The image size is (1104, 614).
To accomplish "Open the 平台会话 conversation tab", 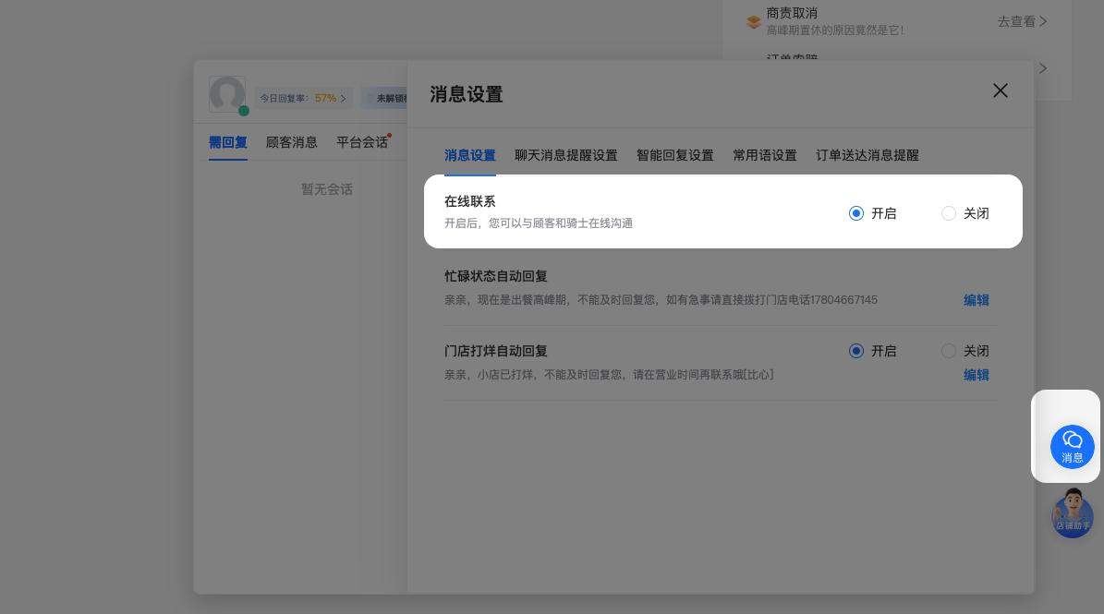I will [361, 142].
